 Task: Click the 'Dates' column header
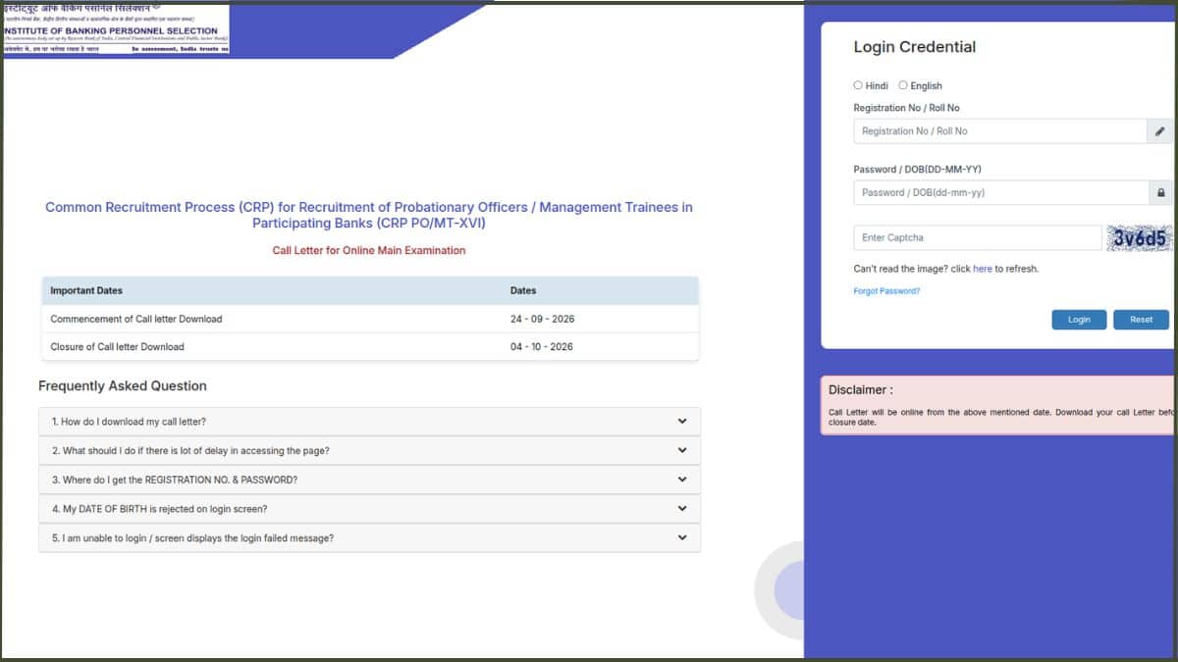[x=523, y=291]
